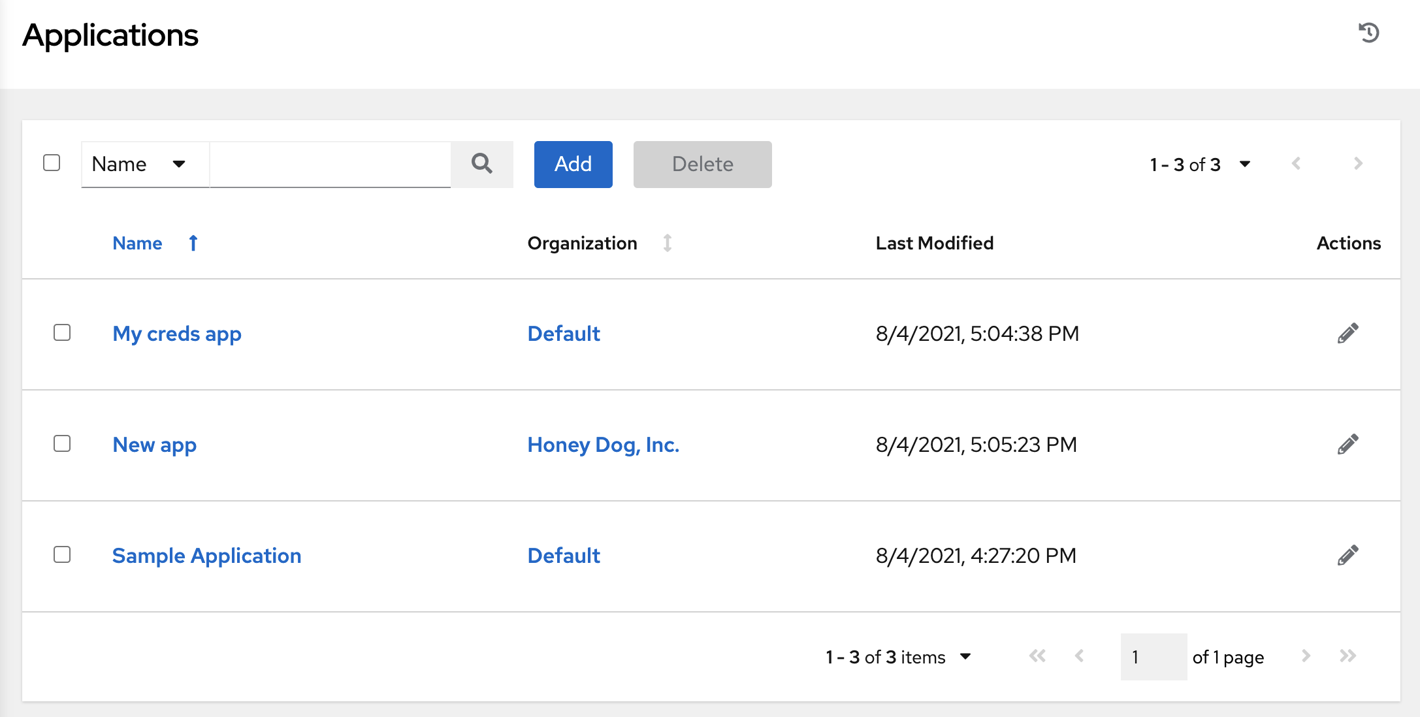Click the page number input field
Screen dimensions: 1420x717
coord(1153,657)
